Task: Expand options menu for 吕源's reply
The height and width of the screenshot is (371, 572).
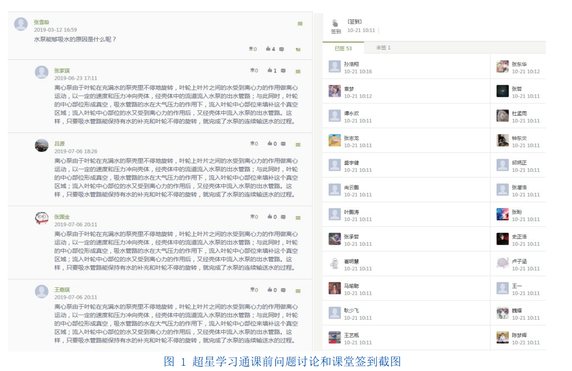Action: point(298,144)
